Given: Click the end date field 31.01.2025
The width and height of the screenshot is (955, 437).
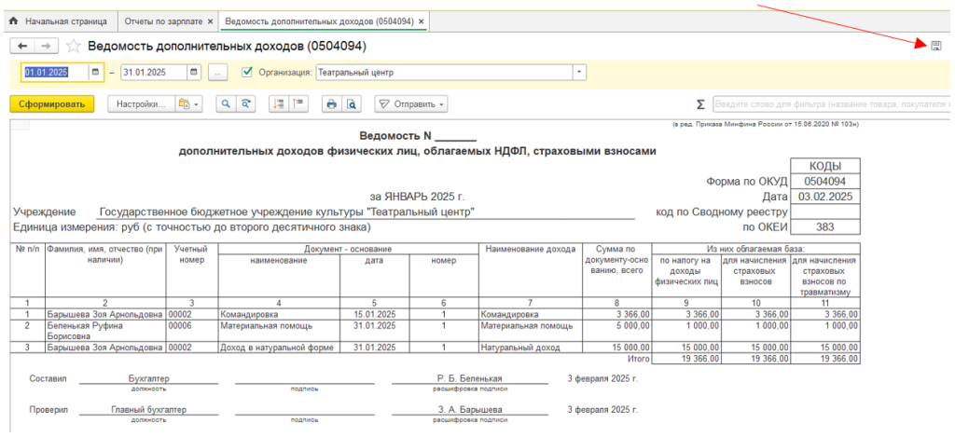Looking at the screenshot, I should coord(154,73).
